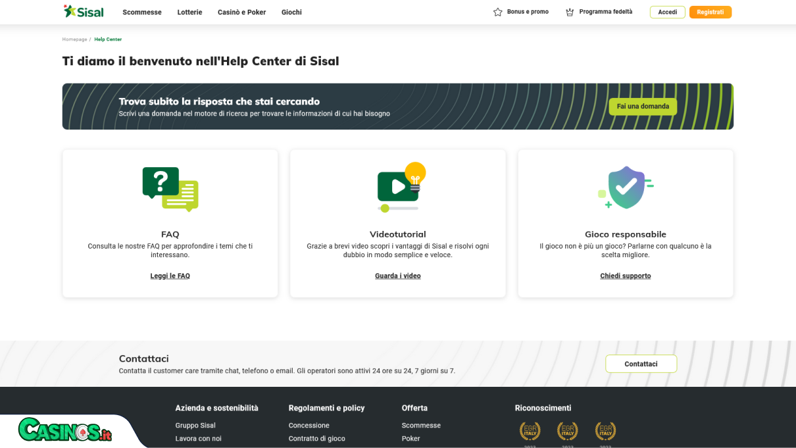The height and width of the screenshot is (448, 796).
Task: Open the Leggi le FAQ link
Action: [x=170, y=276]
